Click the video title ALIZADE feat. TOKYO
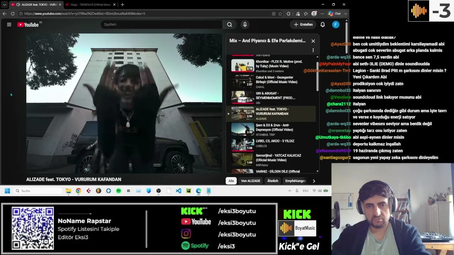This screenshot has height=255, width=454. click(x=74, y=180)
